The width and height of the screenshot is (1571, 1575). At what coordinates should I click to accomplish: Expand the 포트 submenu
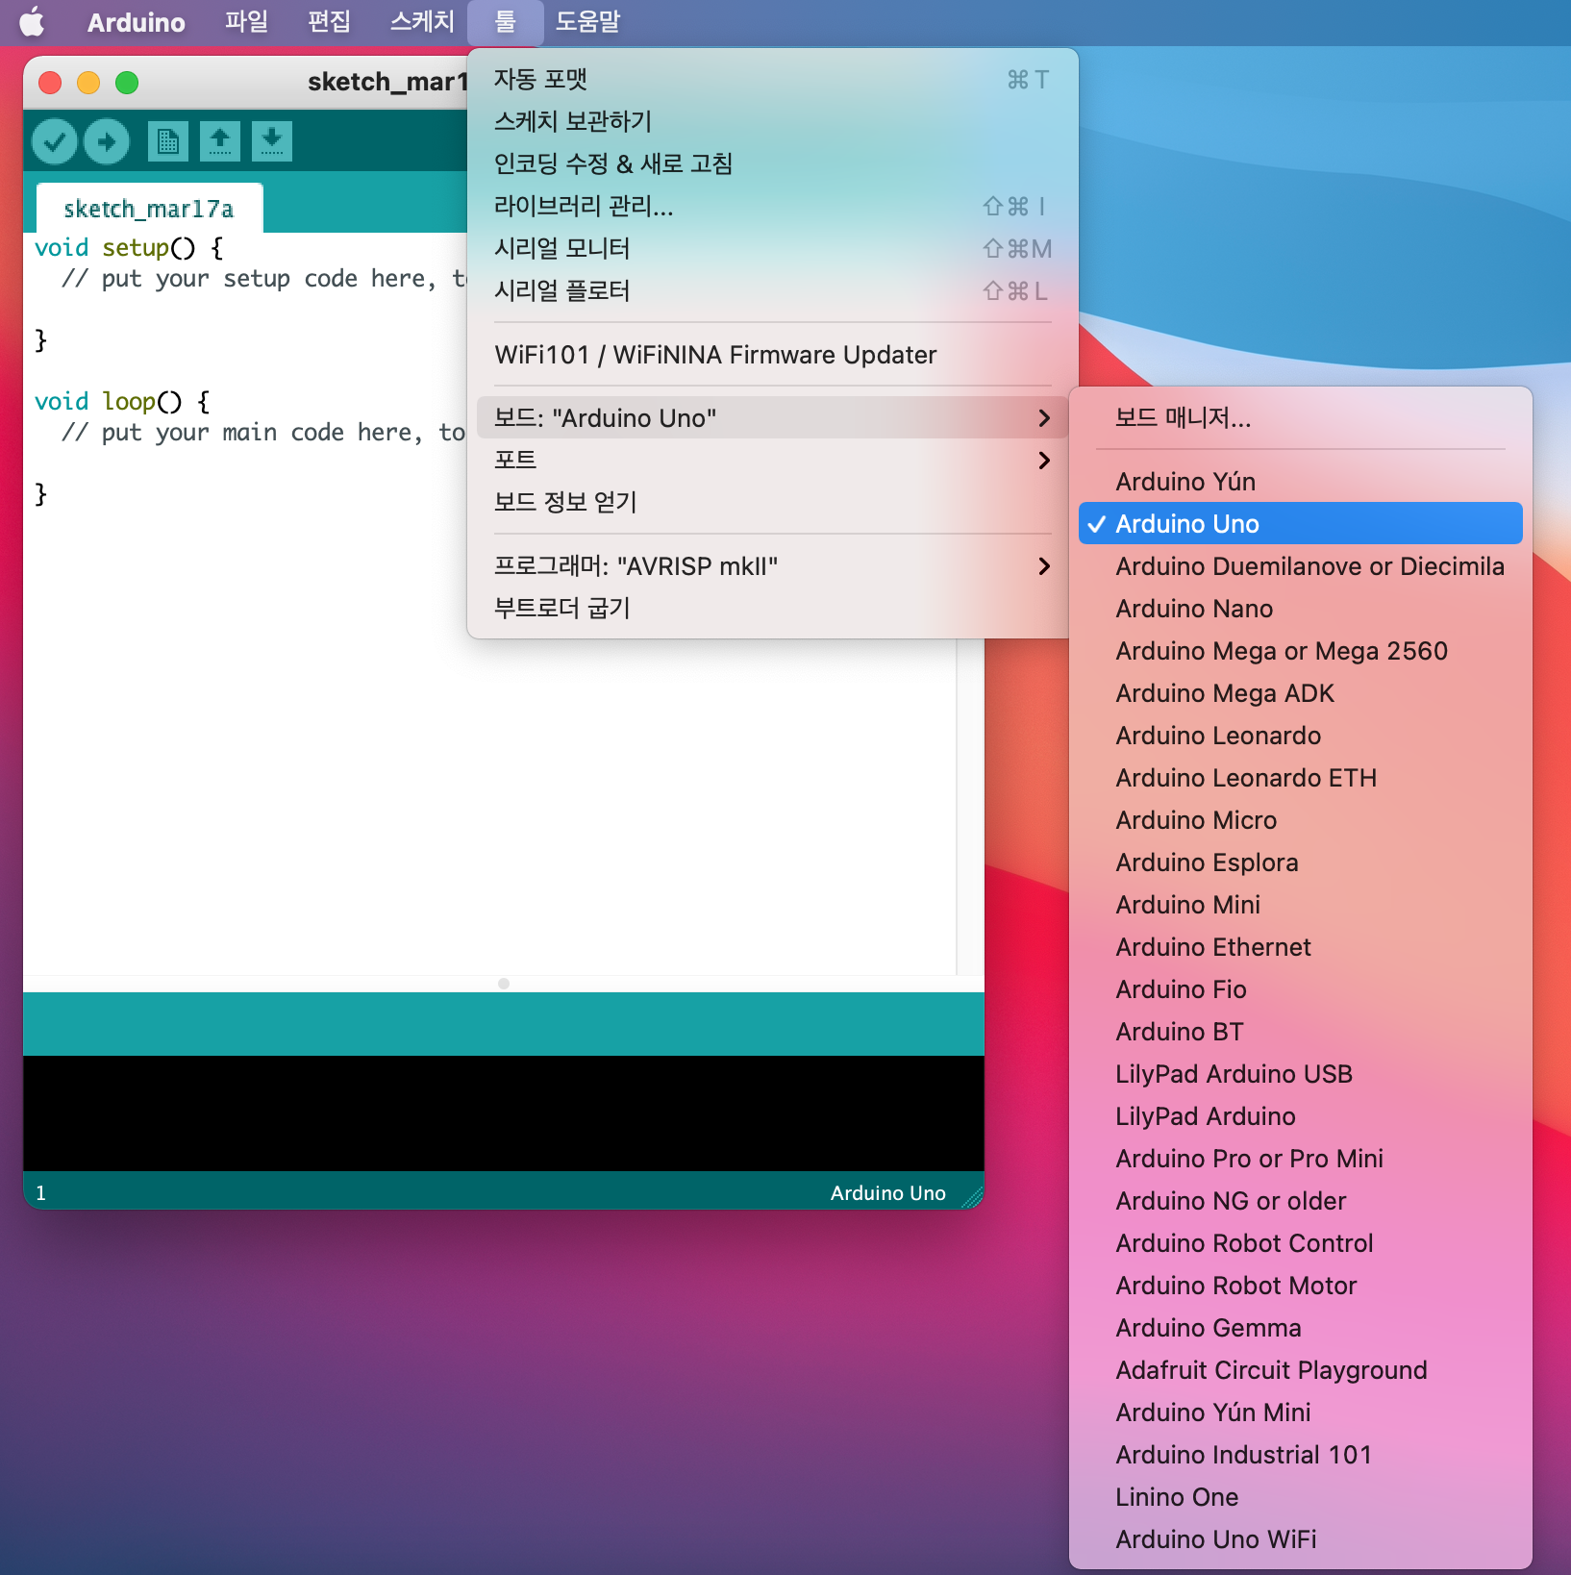click(772, 460)
